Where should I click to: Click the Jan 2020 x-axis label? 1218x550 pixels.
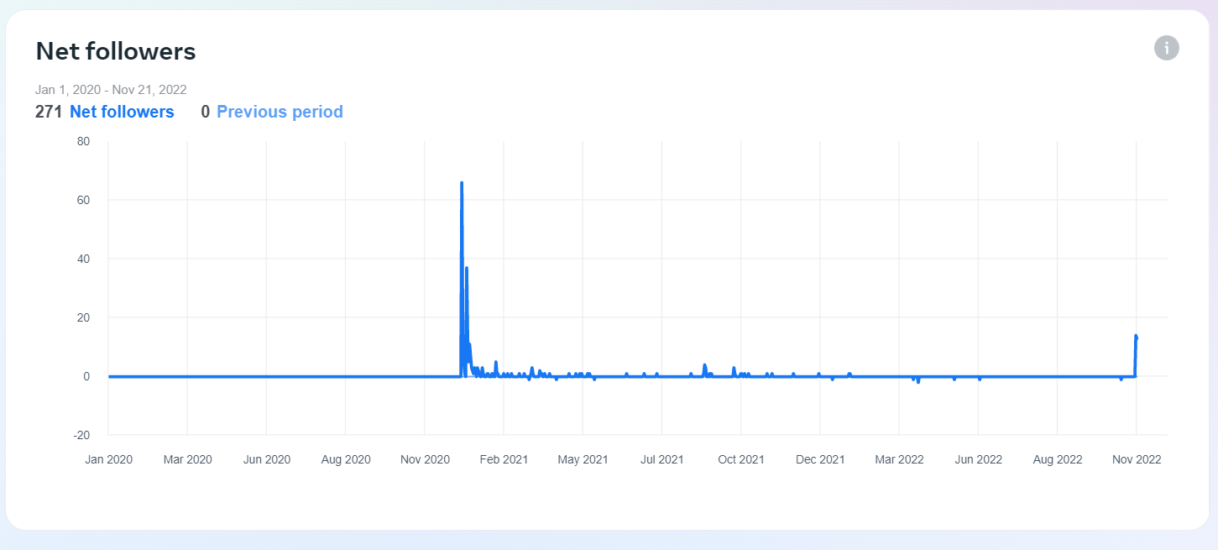coord(109,459)
